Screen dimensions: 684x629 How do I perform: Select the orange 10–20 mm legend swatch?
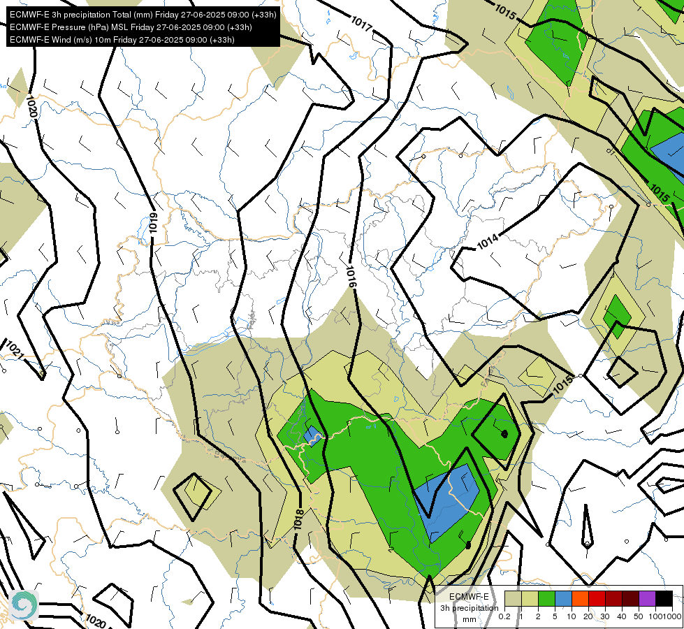(580, 598)
